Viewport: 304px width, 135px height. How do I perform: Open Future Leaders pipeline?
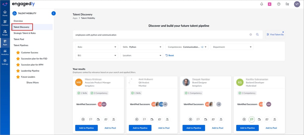click(28, 77)
